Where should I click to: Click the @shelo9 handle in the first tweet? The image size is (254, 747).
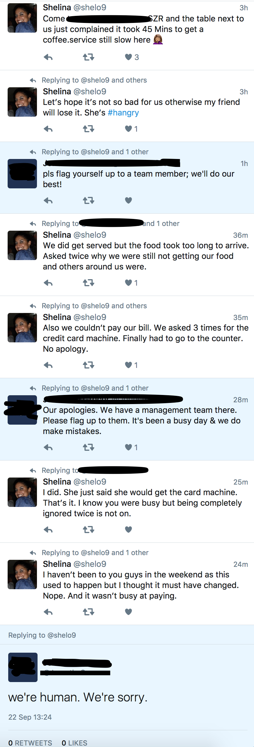(90, 8)
